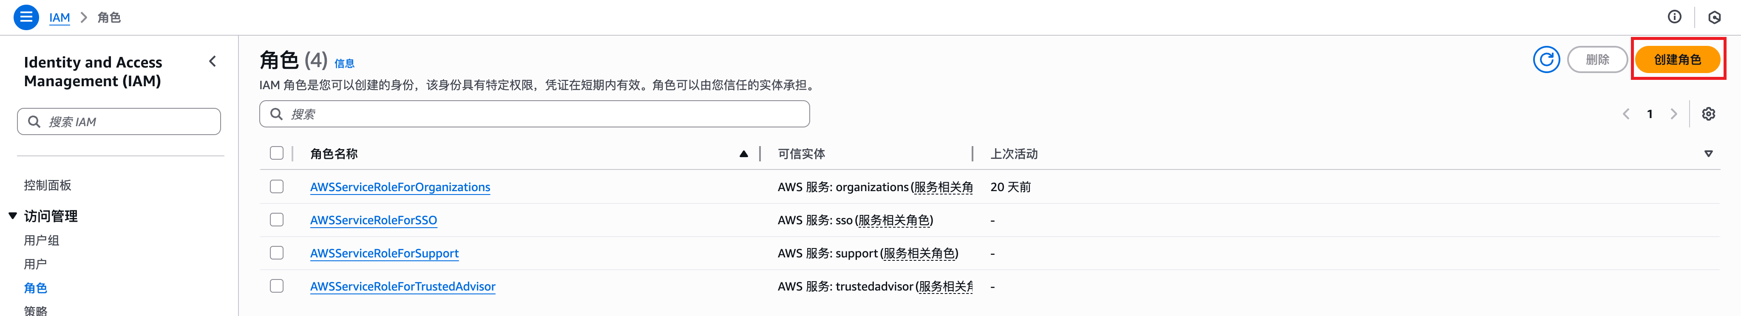Open table preferences gear icon
Image resolution: width=1741 pixels, height=316 pixels.
point(1708,114)
